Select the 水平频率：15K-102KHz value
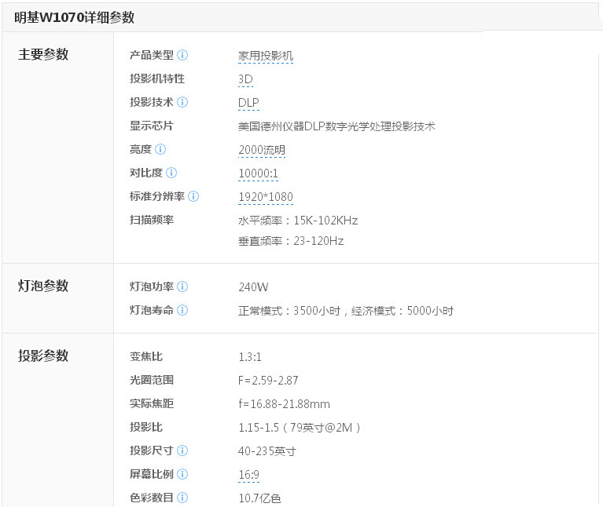 point(298,221)
